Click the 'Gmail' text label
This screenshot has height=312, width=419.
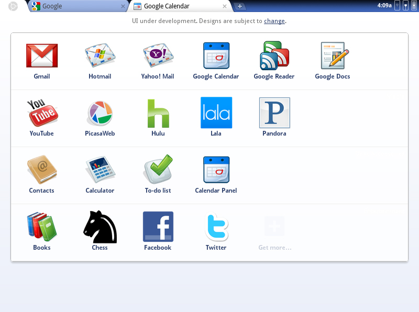tap(42, 76)
